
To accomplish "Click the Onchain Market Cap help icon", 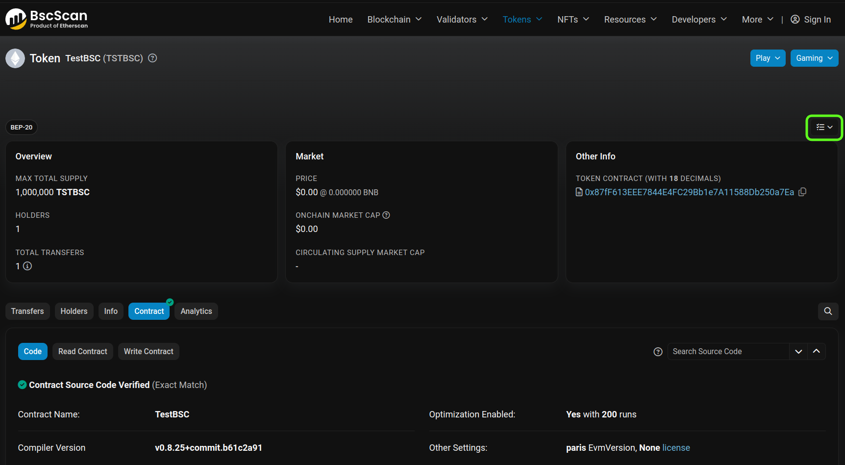I will click(x=386, y=215).
